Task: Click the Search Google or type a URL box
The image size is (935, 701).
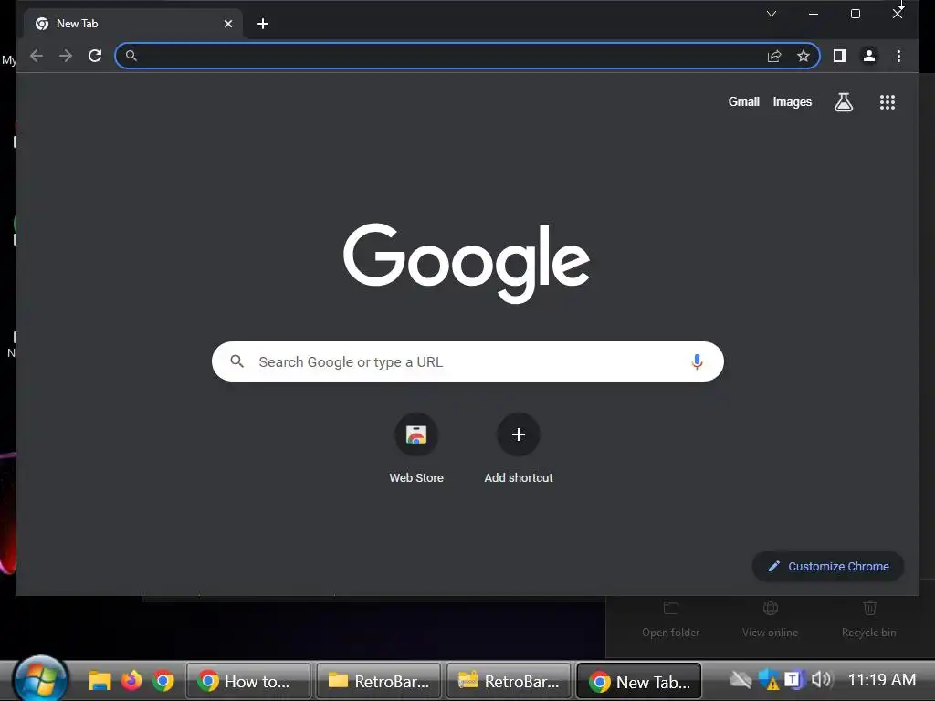Action: point(467,361)
